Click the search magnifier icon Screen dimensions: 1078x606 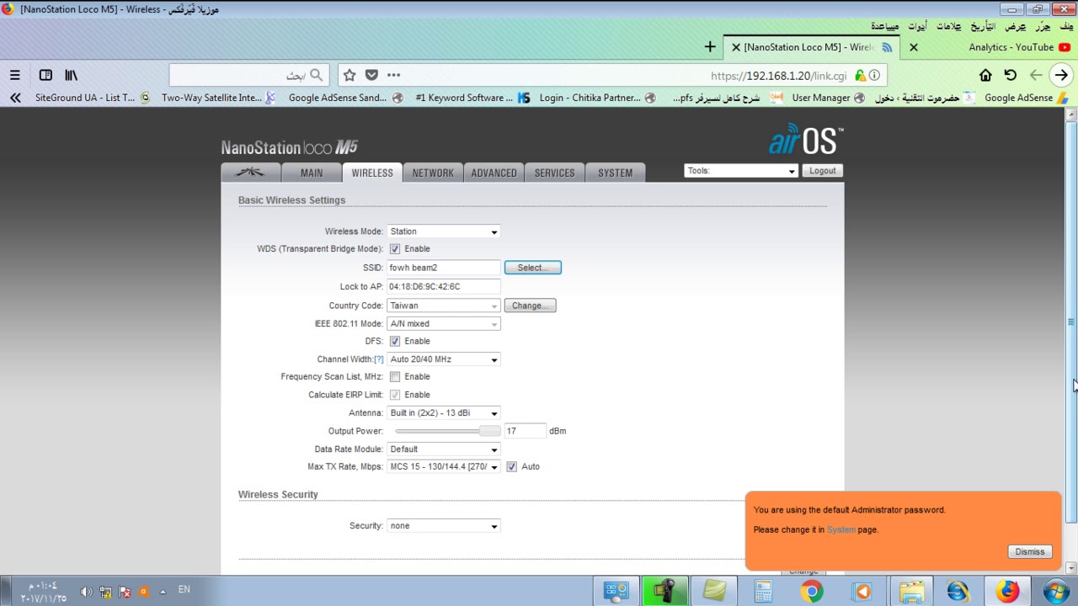click(316, 75)
